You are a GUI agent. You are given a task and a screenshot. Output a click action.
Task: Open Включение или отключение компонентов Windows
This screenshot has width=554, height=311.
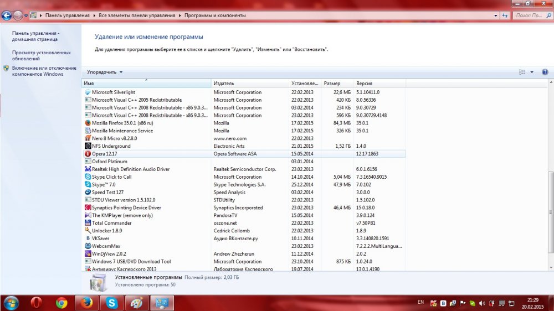(x=44, y=71)
